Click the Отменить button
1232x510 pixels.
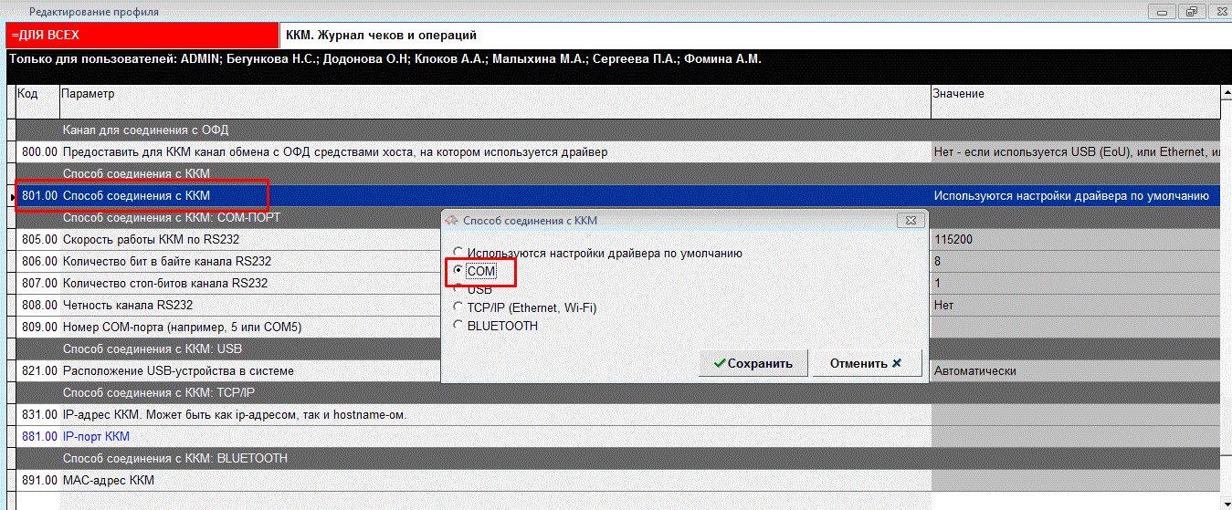click(x=867, y=363)
